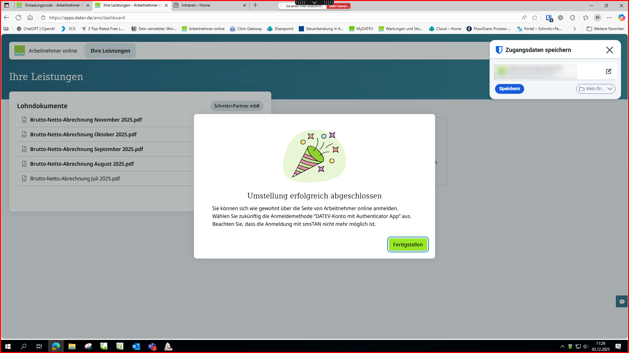Image resolution: width=629 pixels, height=353 pixels.
Task: Refresh the page
Action: (18, 18)
